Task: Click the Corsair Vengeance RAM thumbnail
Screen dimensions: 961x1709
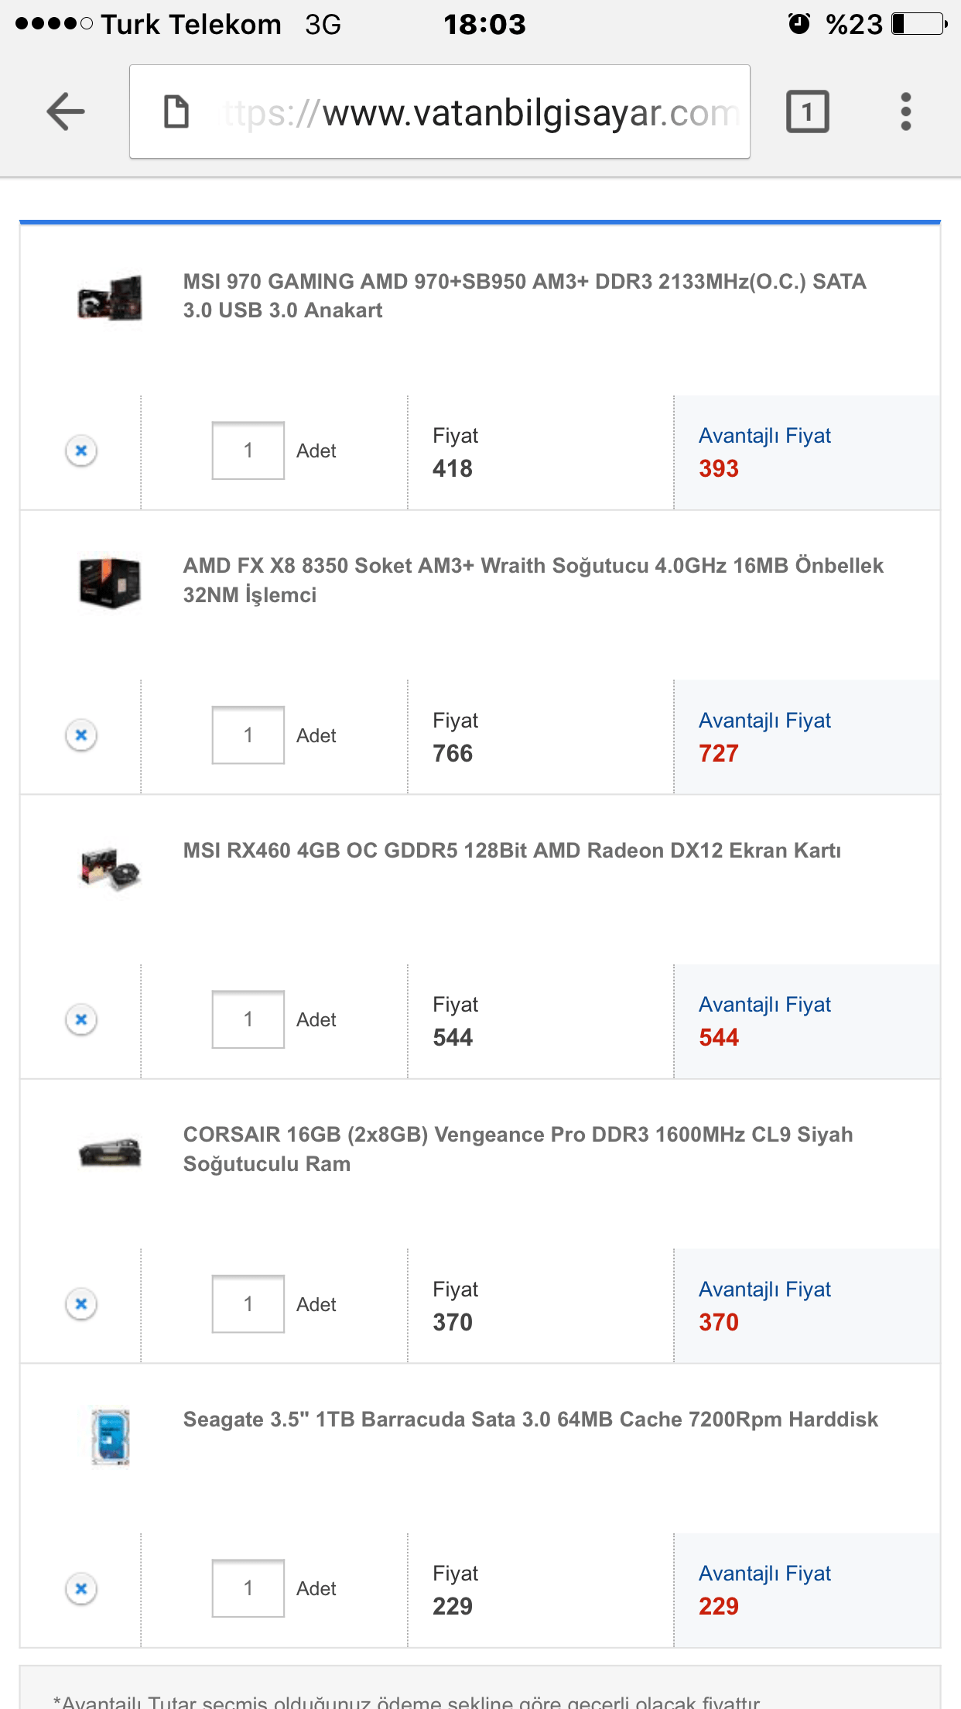Action: click(x=110, y=1152)
